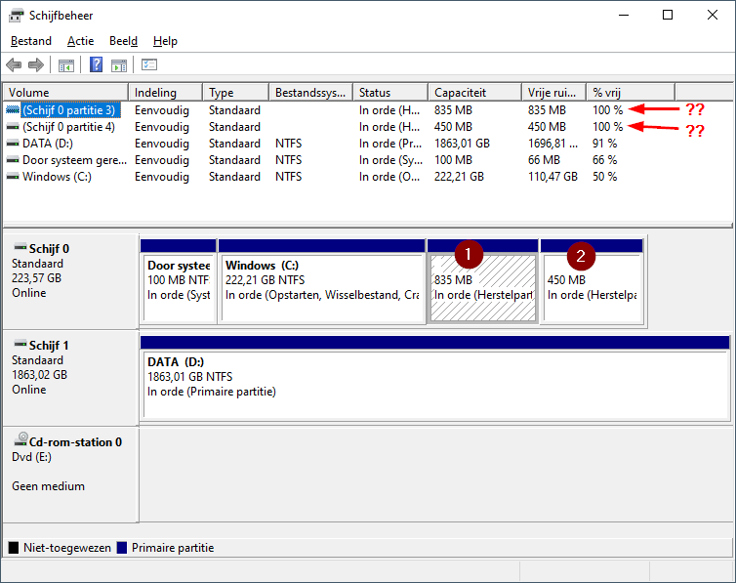Click the show/hide console tree icon

coord(66,65)
